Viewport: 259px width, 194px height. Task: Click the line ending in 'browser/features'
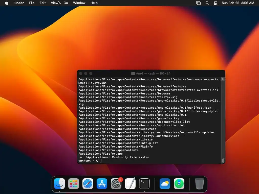pos(132,86)
